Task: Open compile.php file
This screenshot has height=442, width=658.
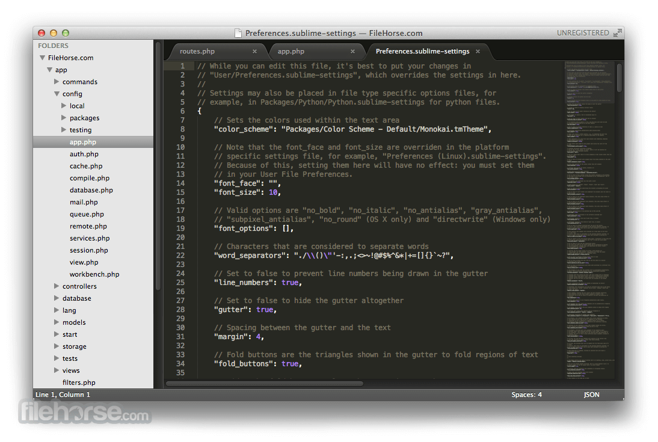Action: [x=90, y=178]
